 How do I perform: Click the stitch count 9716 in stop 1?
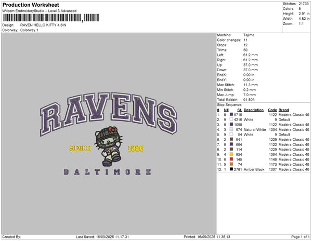tap(238, 115)
